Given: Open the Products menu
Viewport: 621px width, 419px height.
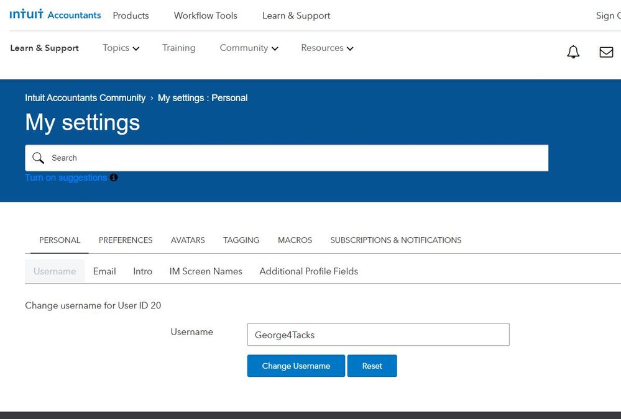Looking at the screenshot, I should 131,16.
